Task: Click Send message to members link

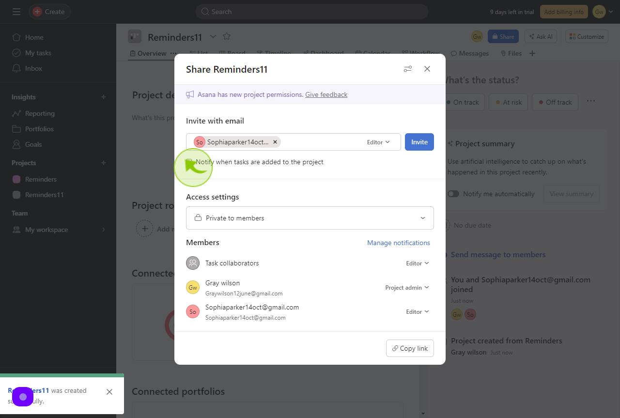Action: tap(498, 254)
